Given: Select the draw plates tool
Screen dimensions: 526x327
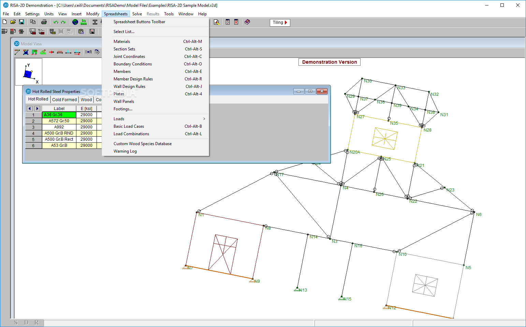Looking at the screenshot, I should pyautogui.click(x=26, y=52).
